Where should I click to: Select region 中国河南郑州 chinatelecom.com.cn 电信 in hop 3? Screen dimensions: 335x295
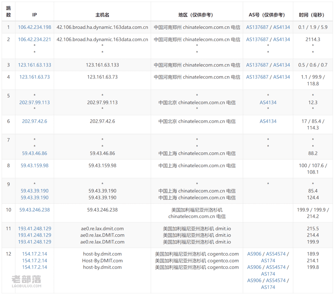197,65
